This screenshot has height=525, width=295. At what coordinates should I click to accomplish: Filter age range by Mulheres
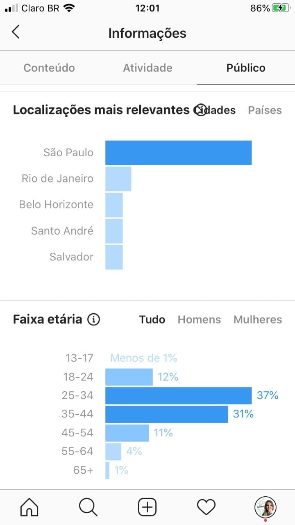click(258, 320)
